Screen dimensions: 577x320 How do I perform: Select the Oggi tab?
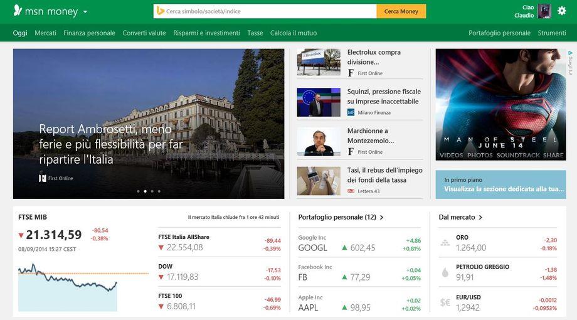20,33
